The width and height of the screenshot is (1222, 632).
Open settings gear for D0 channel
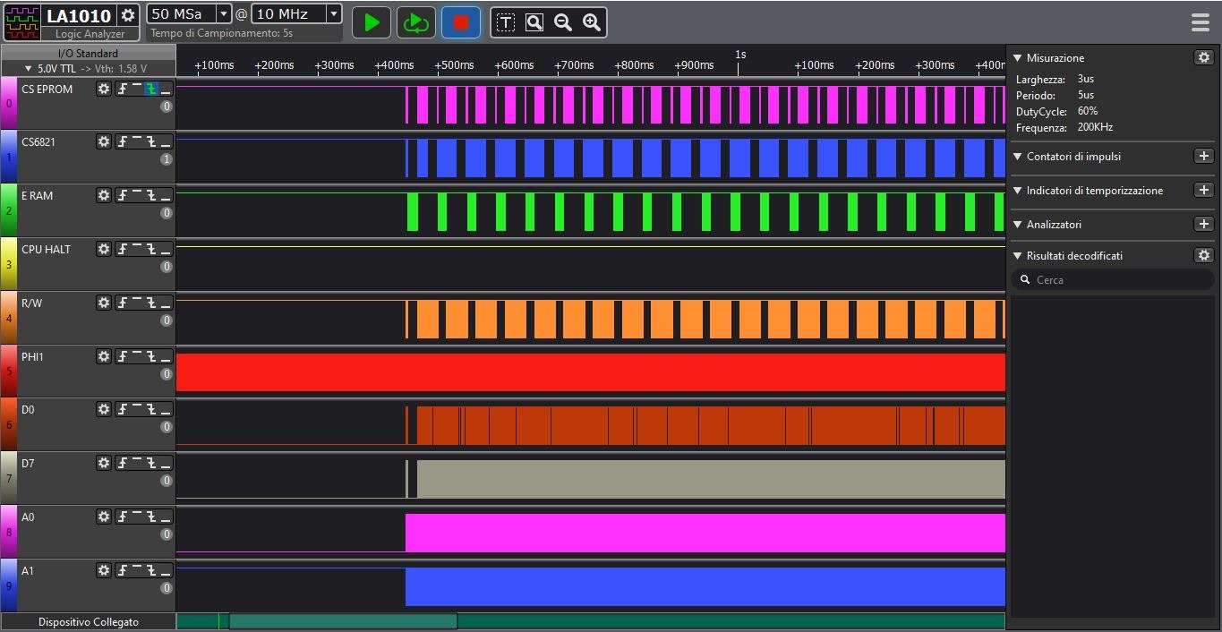coord(104,409)
